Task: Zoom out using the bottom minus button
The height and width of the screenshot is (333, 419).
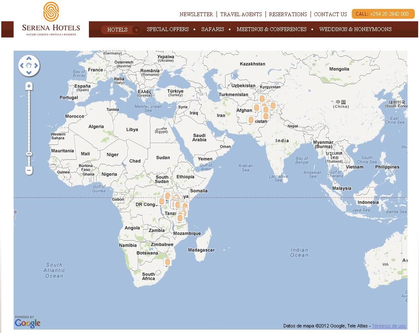Action: [29, 170]
